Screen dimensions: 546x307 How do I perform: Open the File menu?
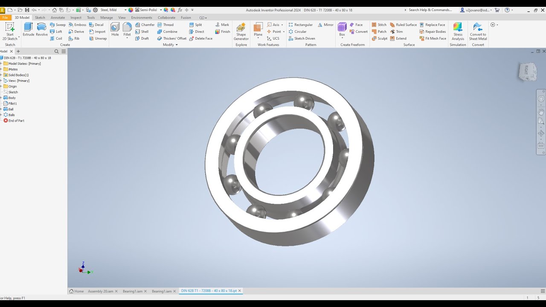5,17
